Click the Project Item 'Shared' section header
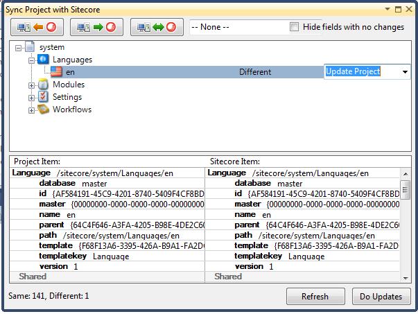This screenshot has width=418, height=314. coord(33,277)
